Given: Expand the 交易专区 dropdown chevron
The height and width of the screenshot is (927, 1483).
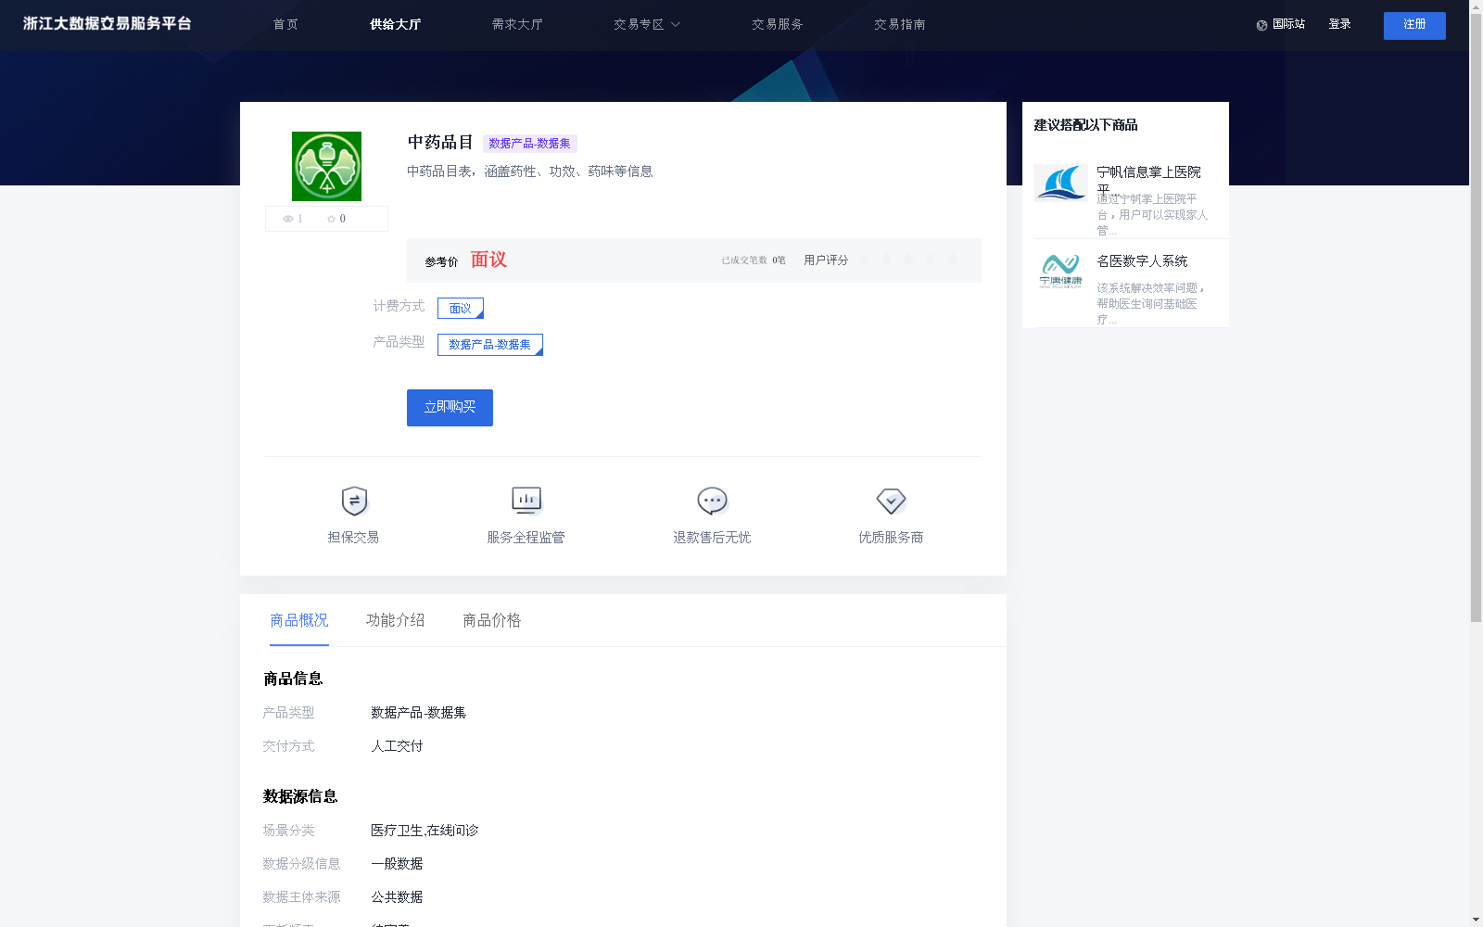Looking at the screenshot, I should (x=676, y=25).
